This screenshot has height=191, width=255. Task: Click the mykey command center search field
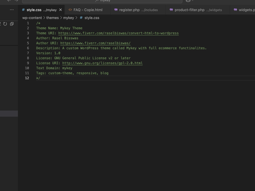click(102, 1)
